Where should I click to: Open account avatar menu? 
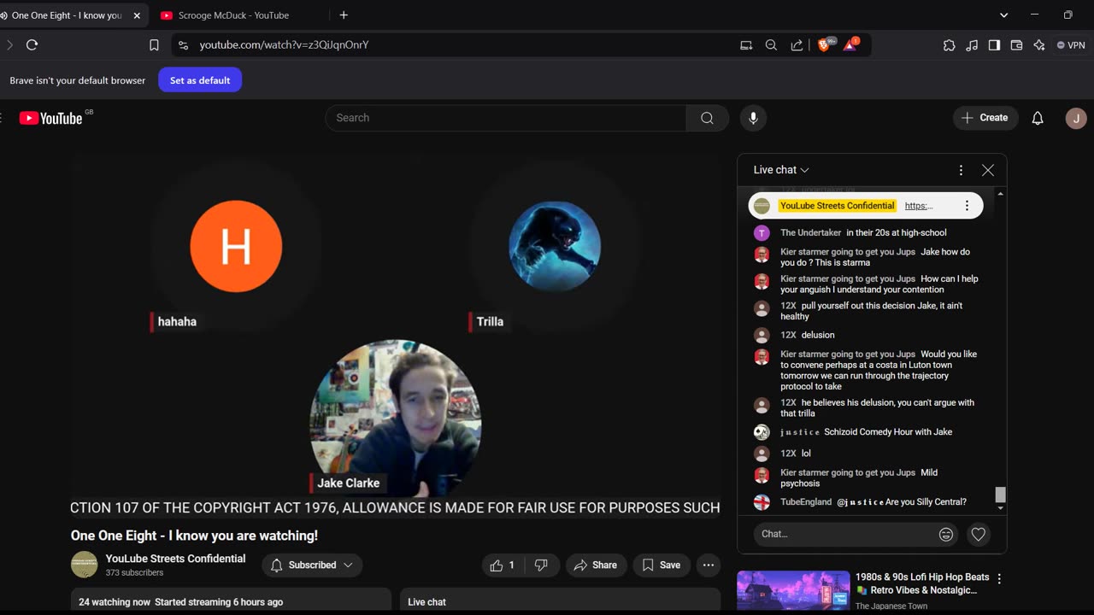(x=1076, y=118)
